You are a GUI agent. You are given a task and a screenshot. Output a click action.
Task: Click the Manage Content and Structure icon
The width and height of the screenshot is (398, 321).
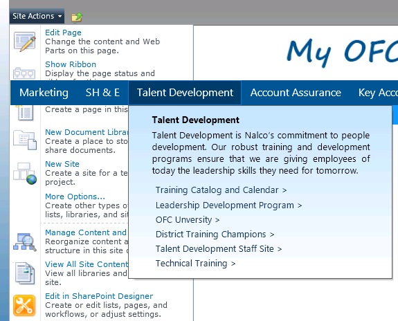(25, 242)
